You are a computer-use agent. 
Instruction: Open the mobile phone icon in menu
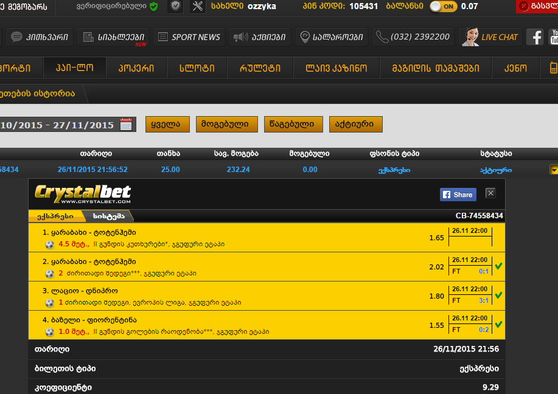click(x=553, y=67)
